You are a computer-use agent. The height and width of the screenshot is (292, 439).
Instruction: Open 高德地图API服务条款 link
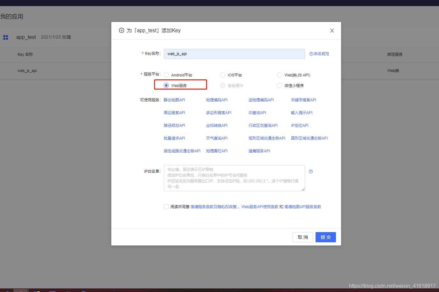tap(303, 207)
